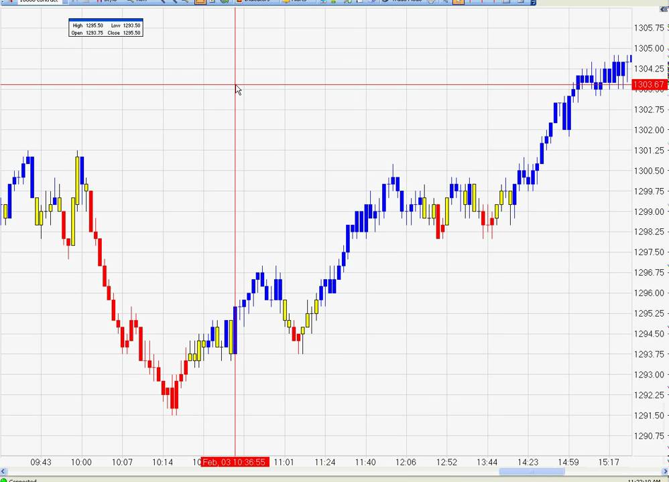Click the 1298.25 price axis label
Screen dimensions: 669x482
tap(649, 232)
